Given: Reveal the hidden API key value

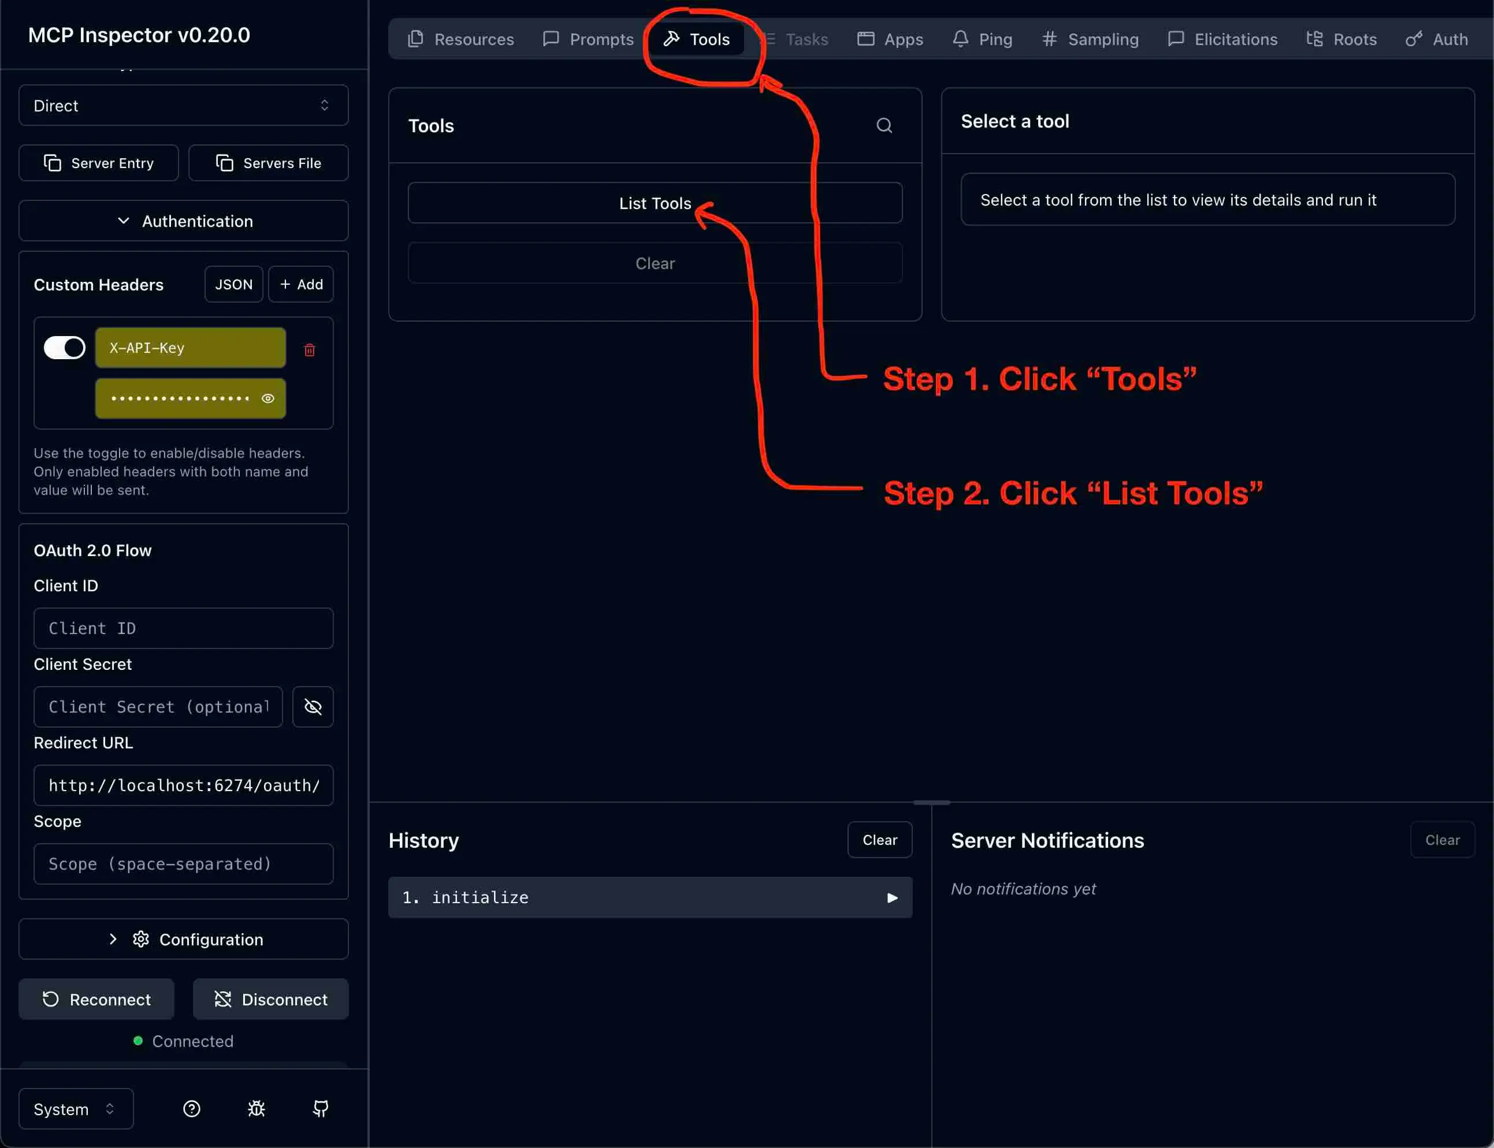Looking at the screenshot, I should [267, 398].
